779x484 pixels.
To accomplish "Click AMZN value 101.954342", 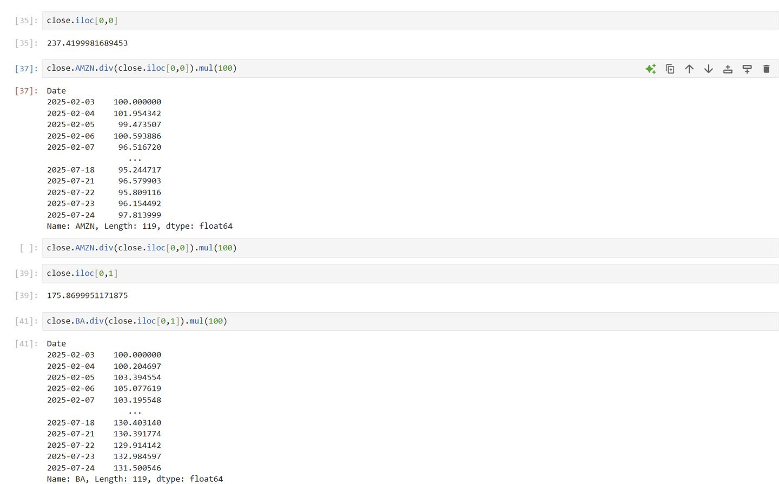I will click(x=137, y=114).
